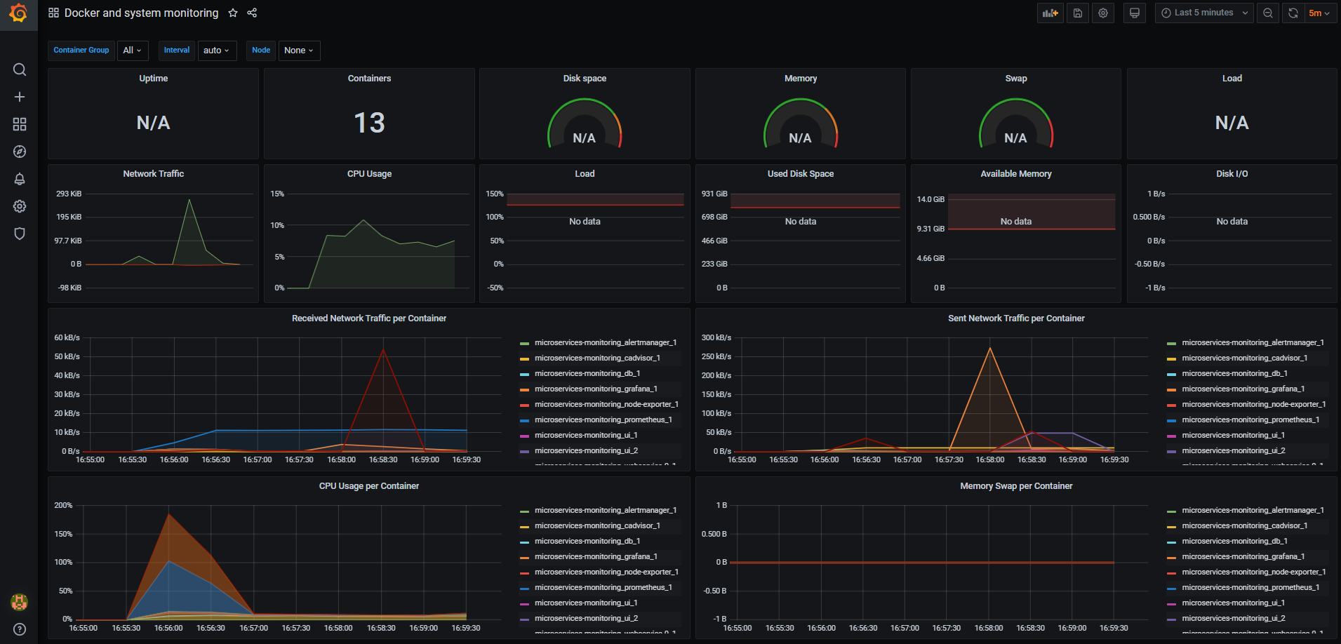1341x644 pixels.
Task: Click the Add panel icon
Action: [1050, 13]
